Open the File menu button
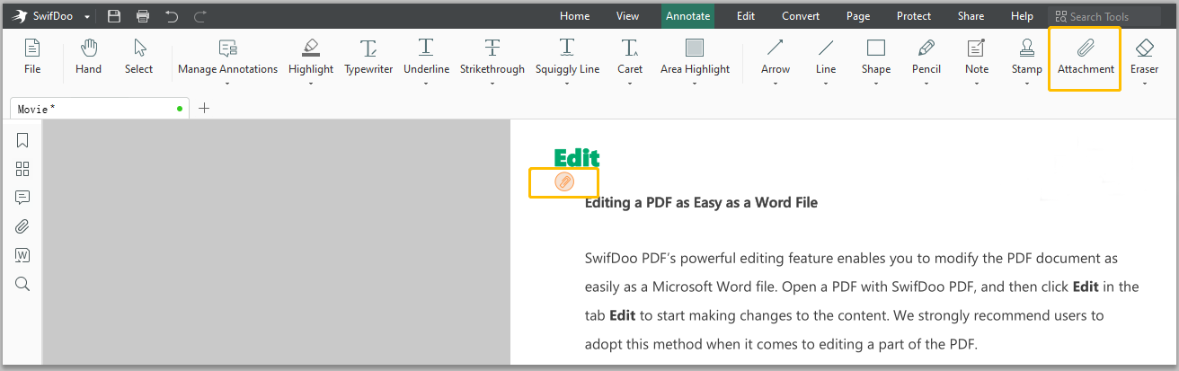Viewport: 1179px width, 371px height. [32, 57]
